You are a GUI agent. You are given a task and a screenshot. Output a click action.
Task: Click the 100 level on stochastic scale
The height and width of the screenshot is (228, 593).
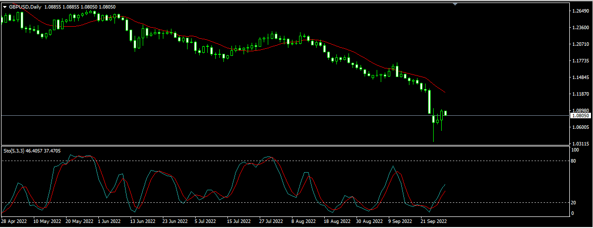coord(575,150)
